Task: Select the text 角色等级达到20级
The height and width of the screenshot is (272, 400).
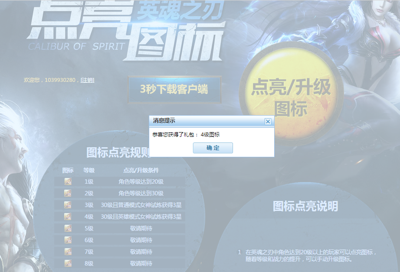Action: click(x=141, y=181)
